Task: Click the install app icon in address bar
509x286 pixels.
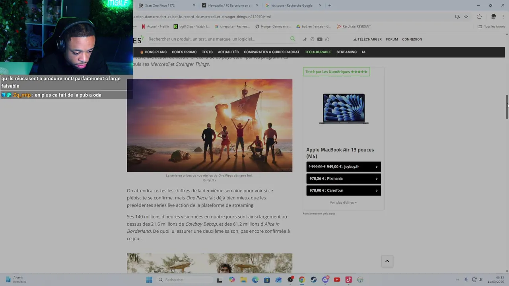Action: (x=457, y=17)
